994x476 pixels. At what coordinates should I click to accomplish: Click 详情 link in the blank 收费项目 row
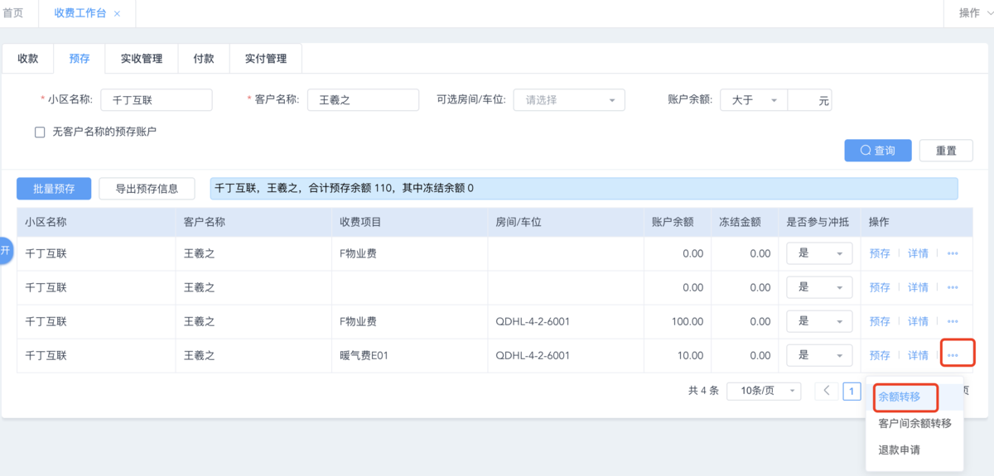(x=918, y=287)
